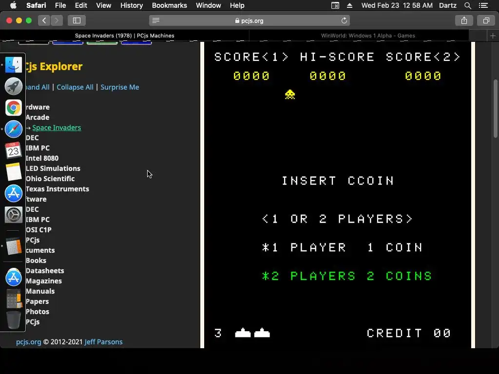
Task: Open the Help menu
Action: coord(237,5)
